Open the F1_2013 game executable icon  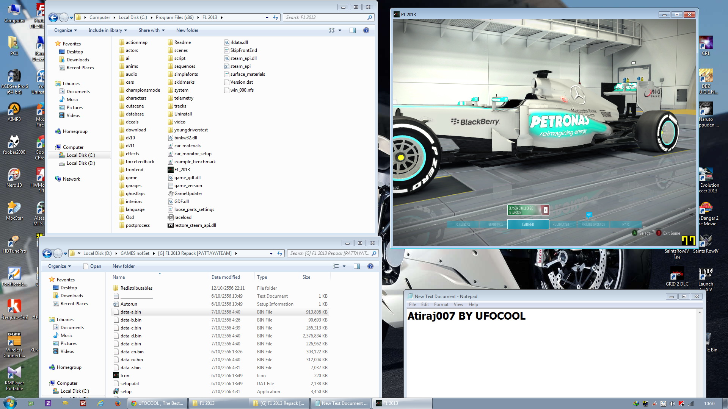tap(171, 170)
